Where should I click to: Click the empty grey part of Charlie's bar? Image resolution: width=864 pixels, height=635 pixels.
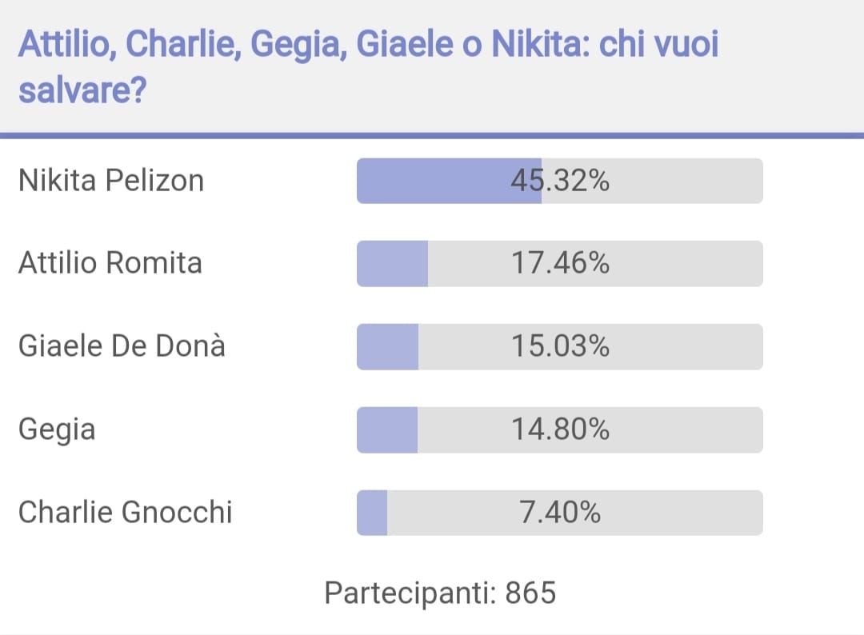tap(575, 513)
